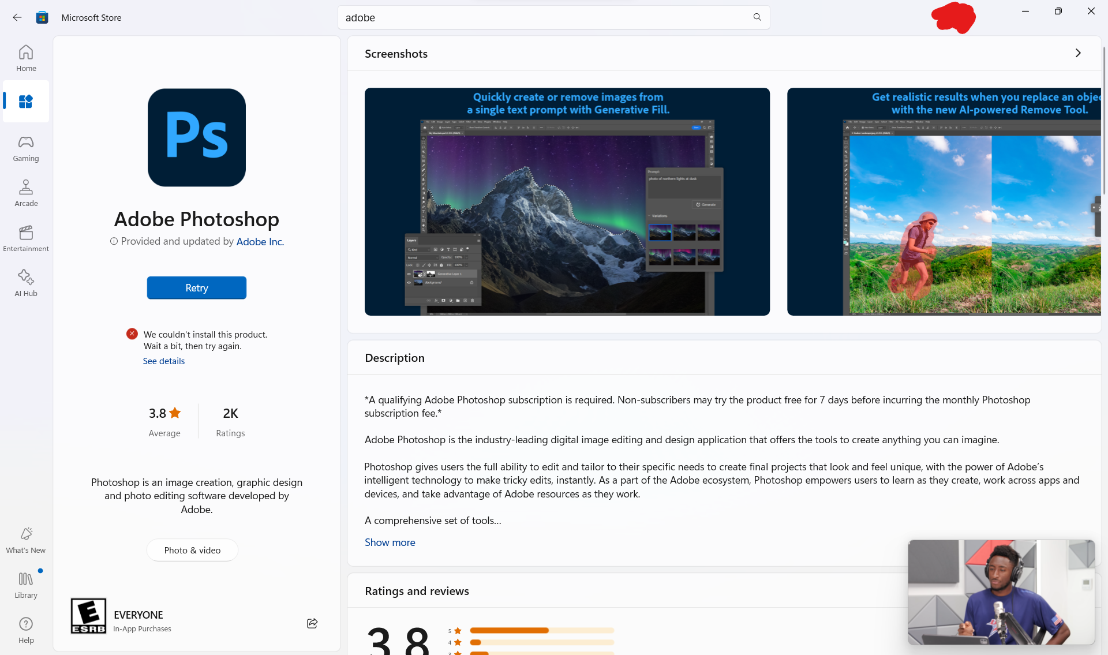
Task: Open Help in the sidebar
Action: click(x=26, y=630)
